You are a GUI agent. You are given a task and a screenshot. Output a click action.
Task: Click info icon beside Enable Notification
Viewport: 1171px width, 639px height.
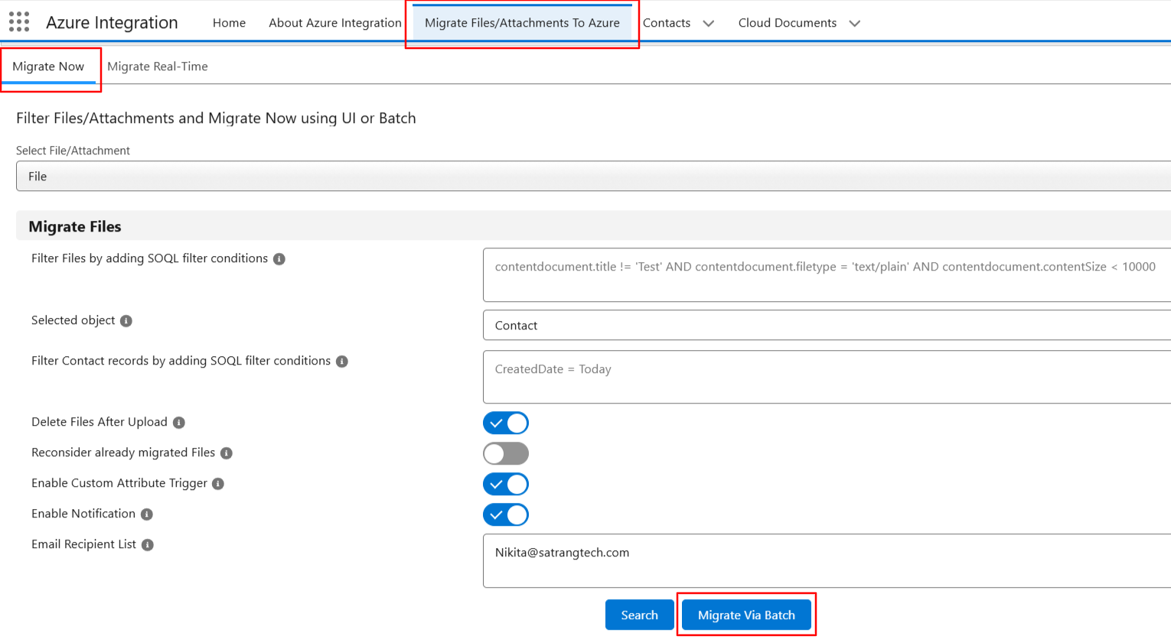point(147,514)
